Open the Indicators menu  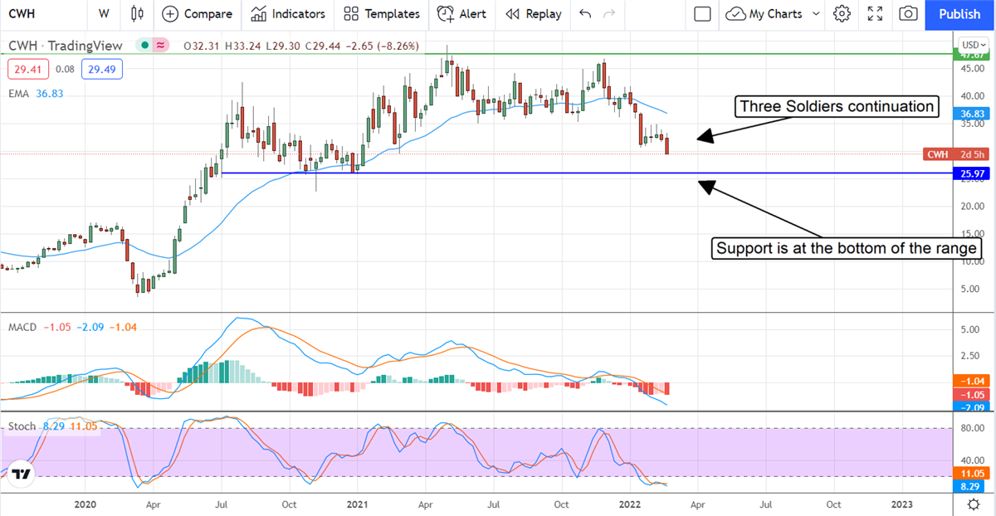click(288, 13)
